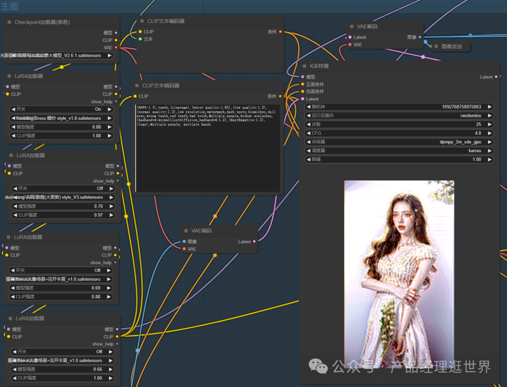Click the 条件 output port of the top CLIP文本编码器

pos(280,32)
